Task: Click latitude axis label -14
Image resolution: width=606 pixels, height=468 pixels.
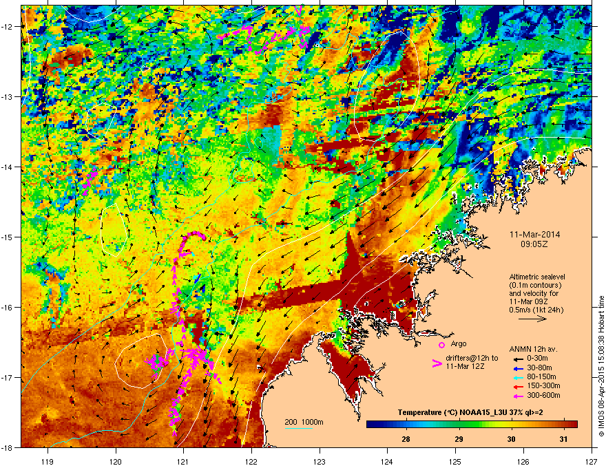Action: (x=8, y=167)
